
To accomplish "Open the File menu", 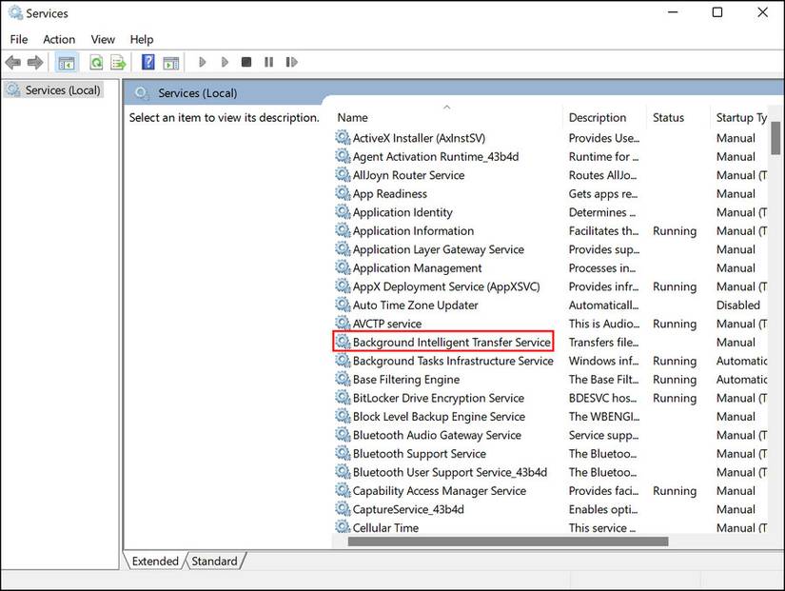I will pyautogui.click(x=19, y=39).
